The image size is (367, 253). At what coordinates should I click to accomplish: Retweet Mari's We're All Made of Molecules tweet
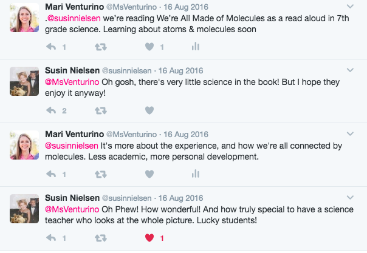coord(101,47)
